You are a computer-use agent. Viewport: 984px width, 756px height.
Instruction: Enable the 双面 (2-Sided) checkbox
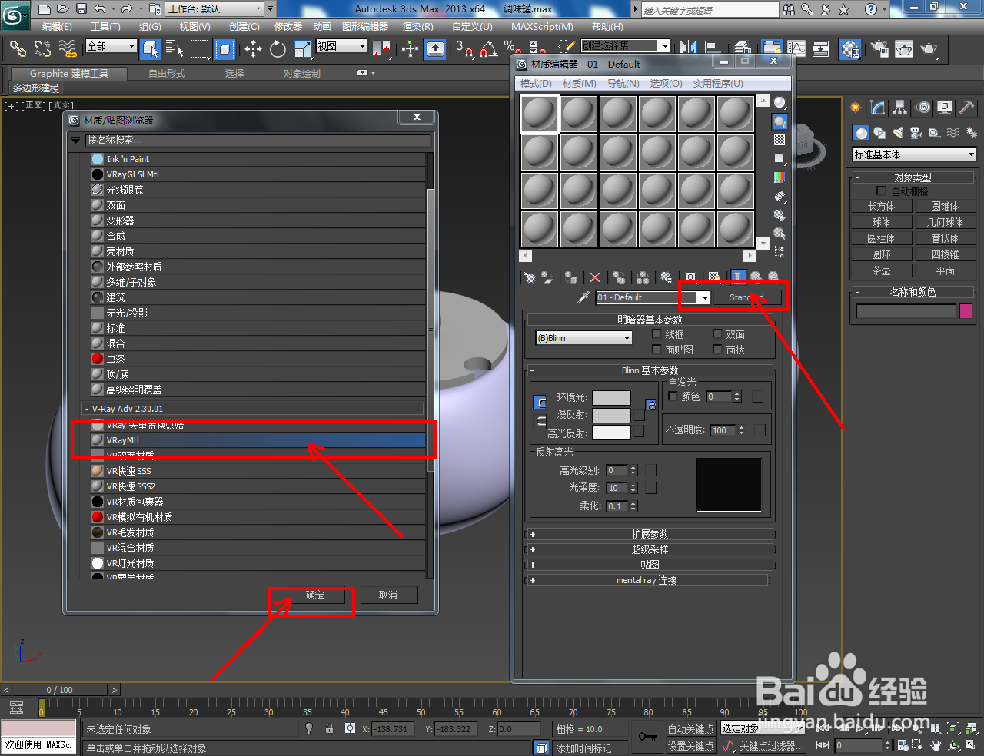coord(717,334)
